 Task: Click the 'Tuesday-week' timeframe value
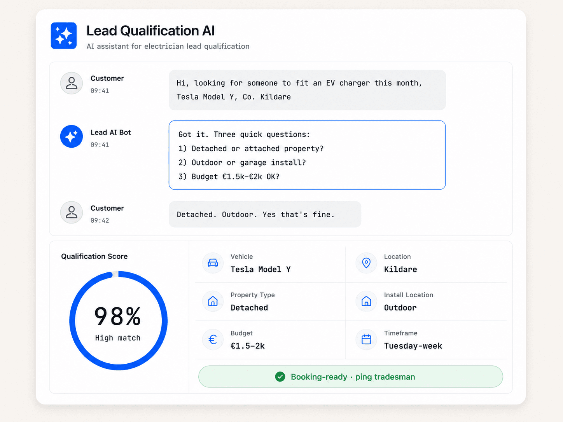click(x=413, y=346)
